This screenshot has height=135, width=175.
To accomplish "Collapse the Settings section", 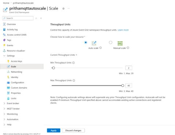I will tap(4, 56).
